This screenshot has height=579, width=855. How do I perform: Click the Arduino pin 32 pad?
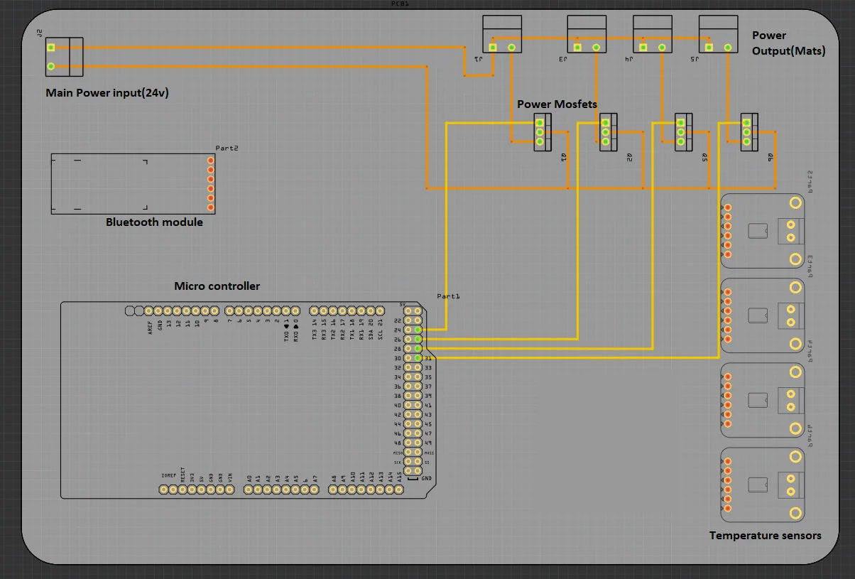tap(408, 367)
